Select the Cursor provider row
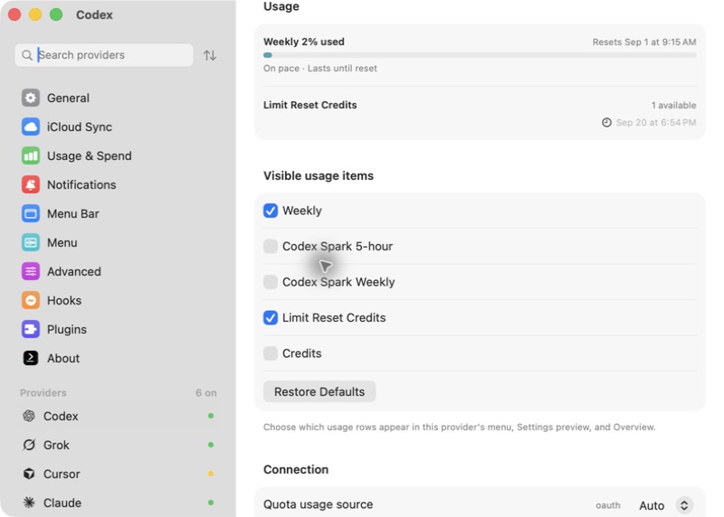 [x=118, y=474]
